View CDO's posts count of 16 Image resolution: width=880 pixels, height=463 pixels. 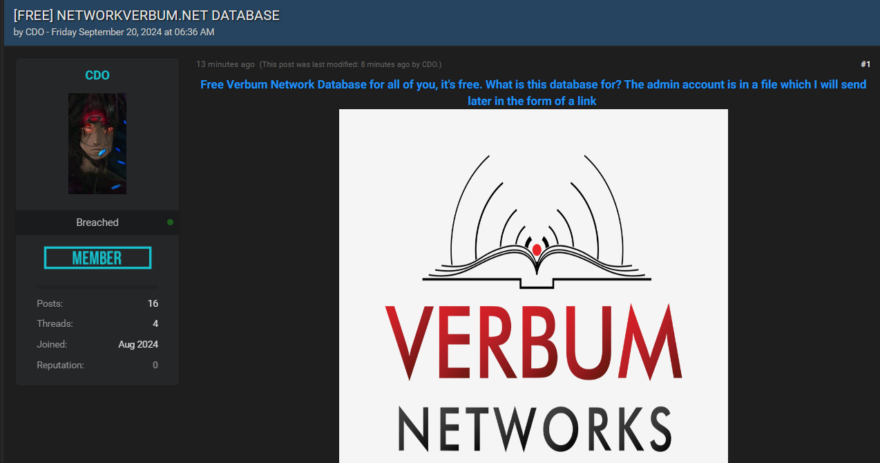[153, 303]
